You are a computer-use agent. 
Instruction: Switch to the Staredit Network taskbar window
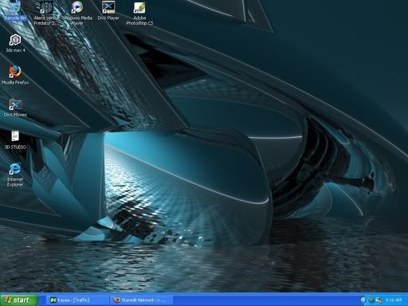pyautogui.click(x=141, y=300)
